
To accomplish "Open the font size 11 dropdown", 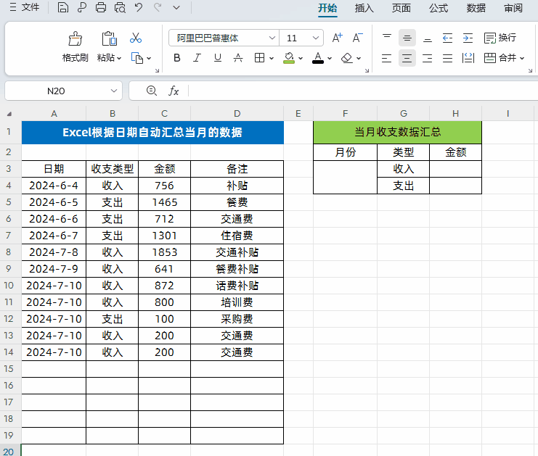I will 316,38.
